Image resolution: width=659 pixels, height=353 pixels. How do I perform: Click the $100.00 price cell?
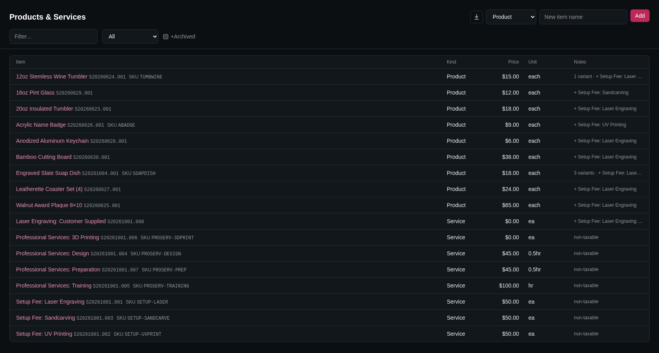pyautogui.click(x=509, y=286)
